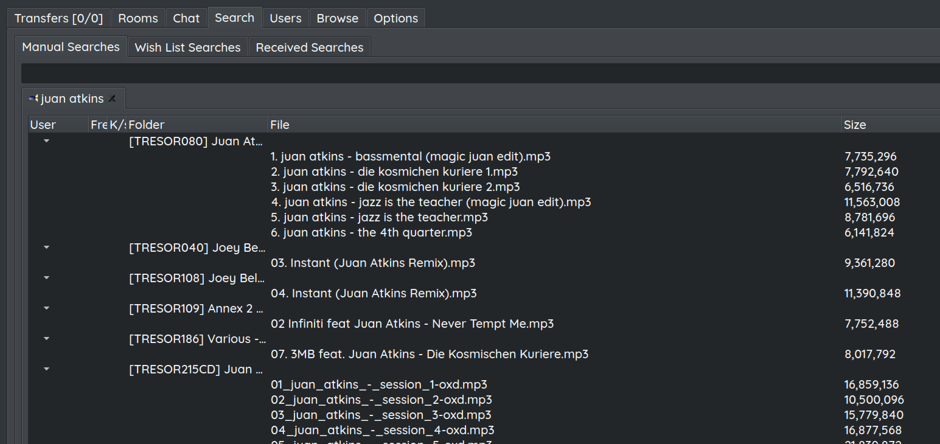Select file 03_juan_atkins_-_session_3-oxd.mp3
This screenshot has width=940, height=444.
tap(381, 415)
